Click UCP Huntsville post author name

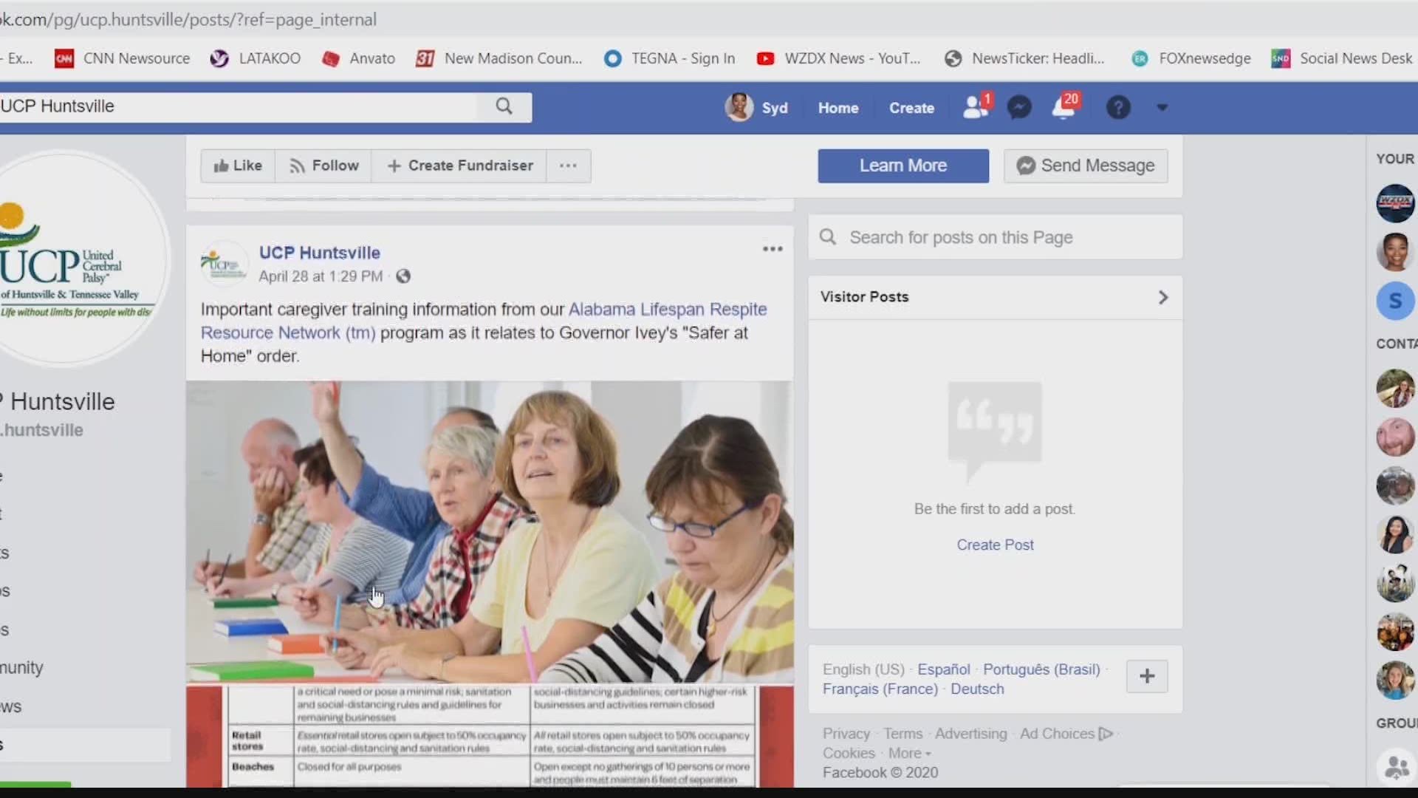pyautogui.click(x=319, y=253)
